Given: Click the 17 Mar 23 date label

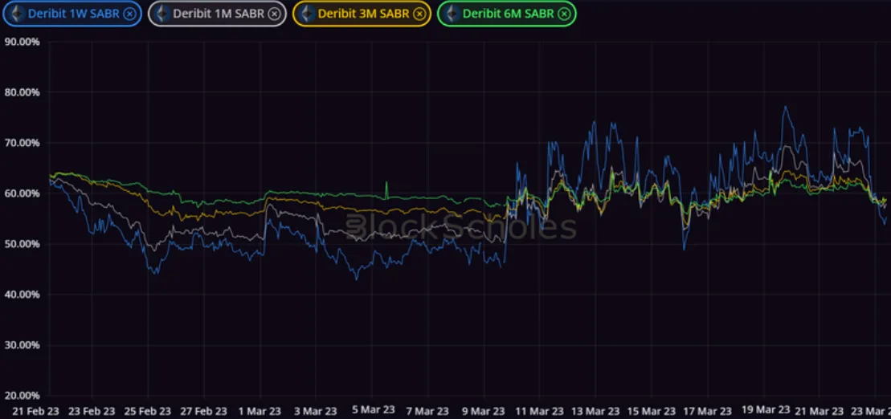Looking at the screenshot, I should tap(708, 410).
